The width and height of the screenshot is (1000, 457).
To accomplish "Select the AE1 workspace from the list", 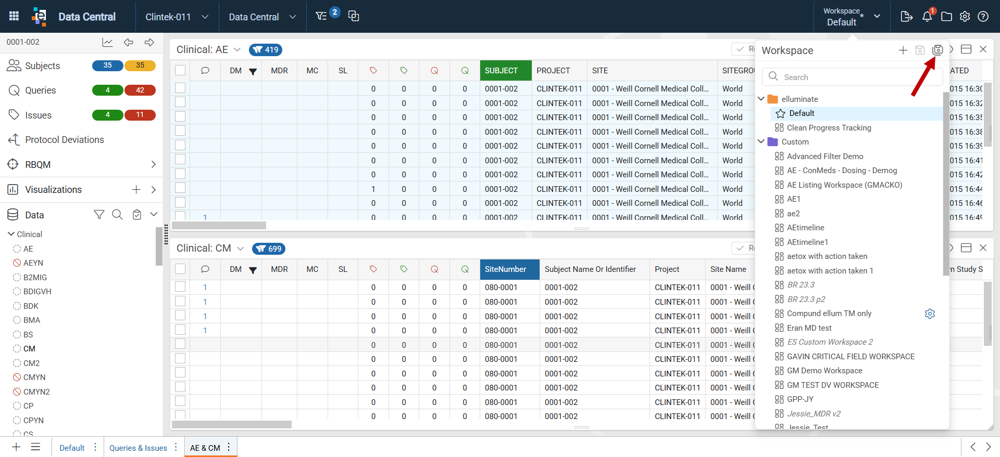I will pyautogui.click(x=794, y=199).
